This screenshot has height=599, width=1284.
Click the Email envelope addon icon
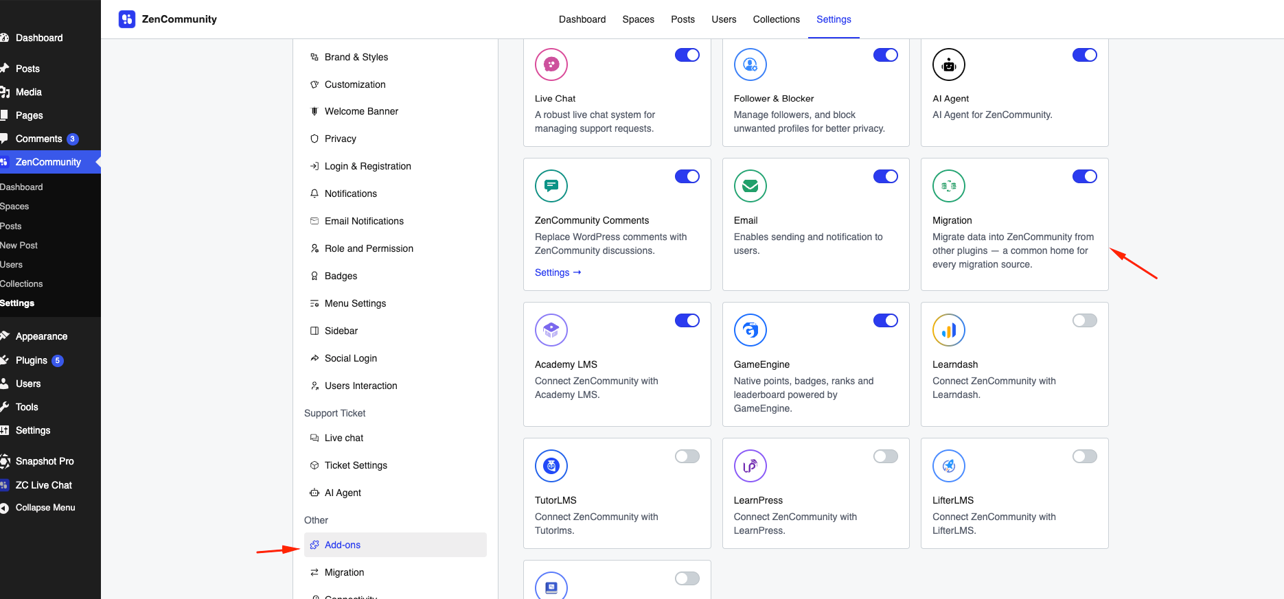[x=750, y=186]
